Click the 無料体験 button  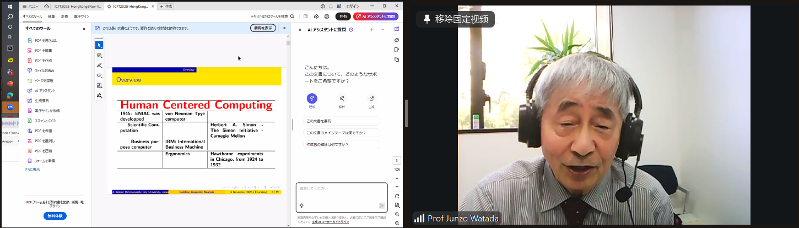(55, 216)
